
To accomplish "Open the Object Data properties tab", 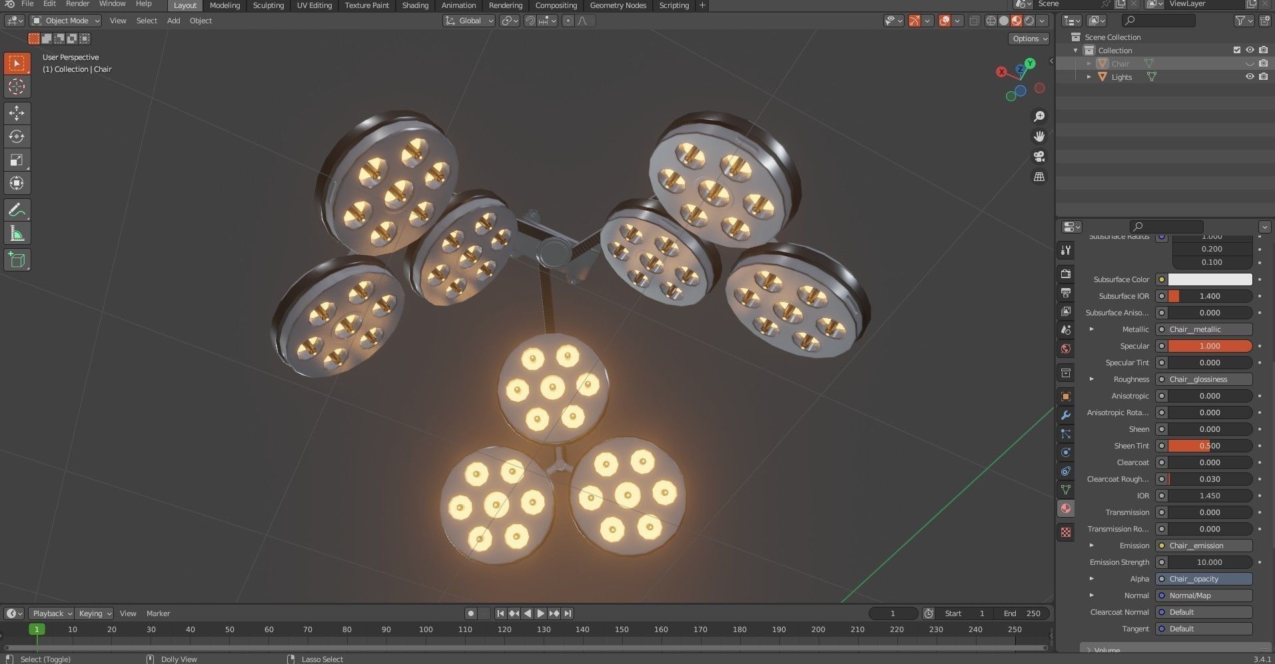I will [1066, 490].
